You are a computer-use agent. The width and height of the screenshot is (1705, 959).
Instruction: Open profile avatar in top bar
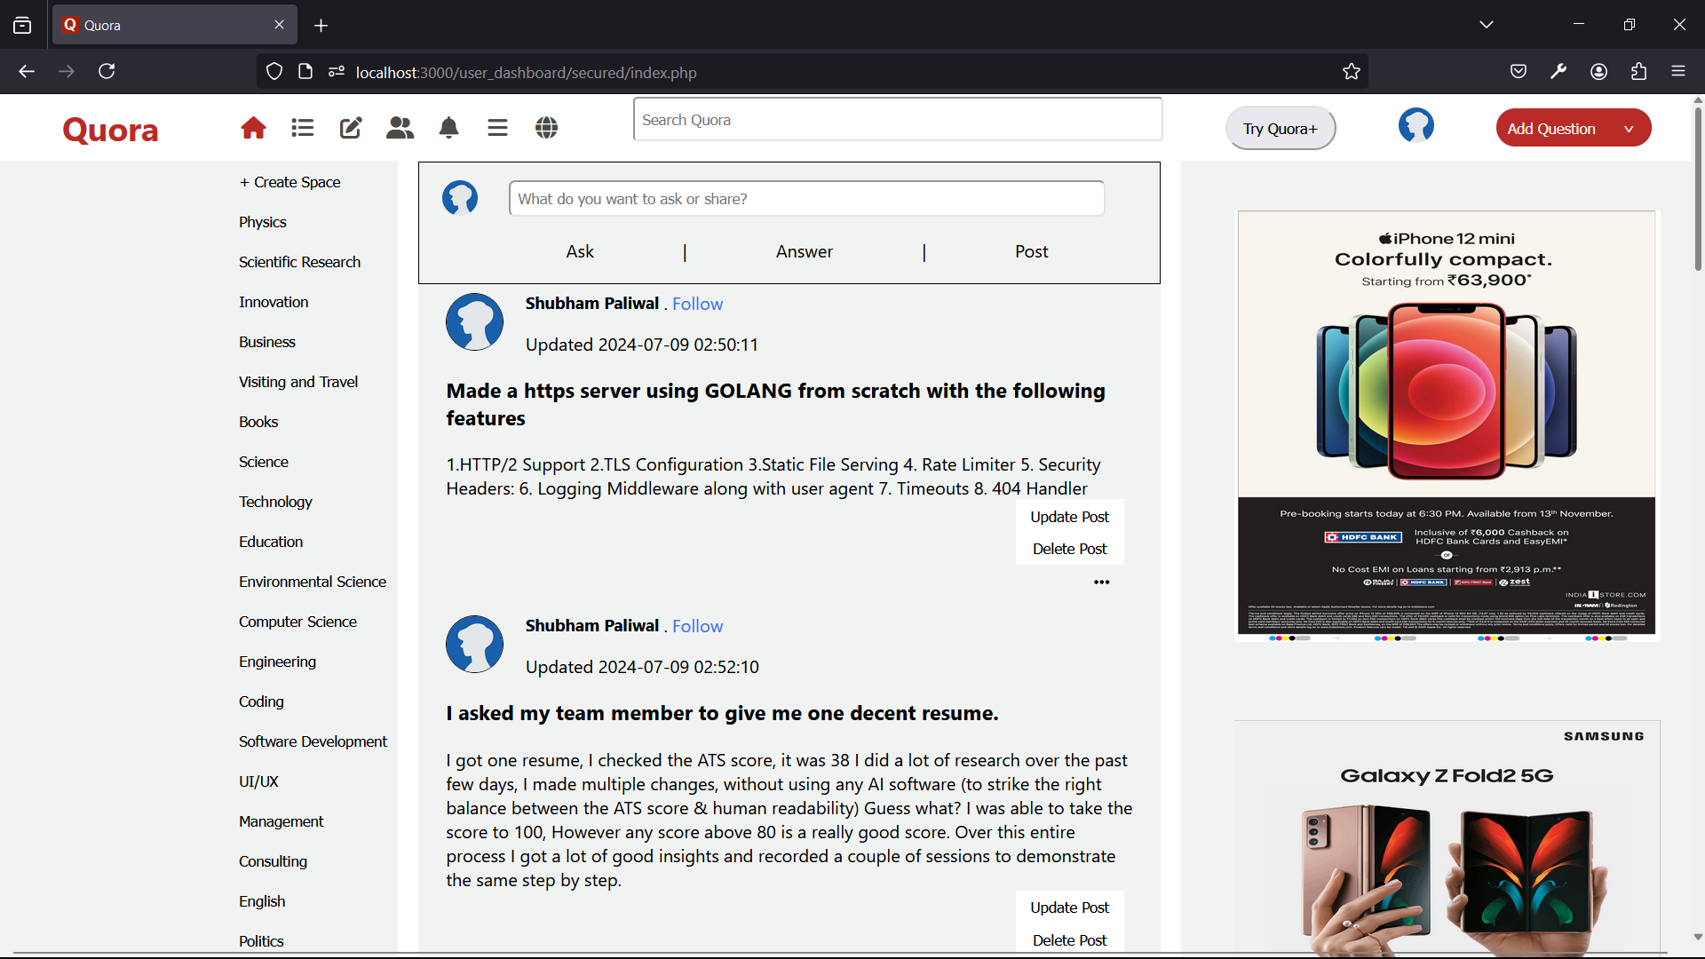click(x=1416, y=125)
